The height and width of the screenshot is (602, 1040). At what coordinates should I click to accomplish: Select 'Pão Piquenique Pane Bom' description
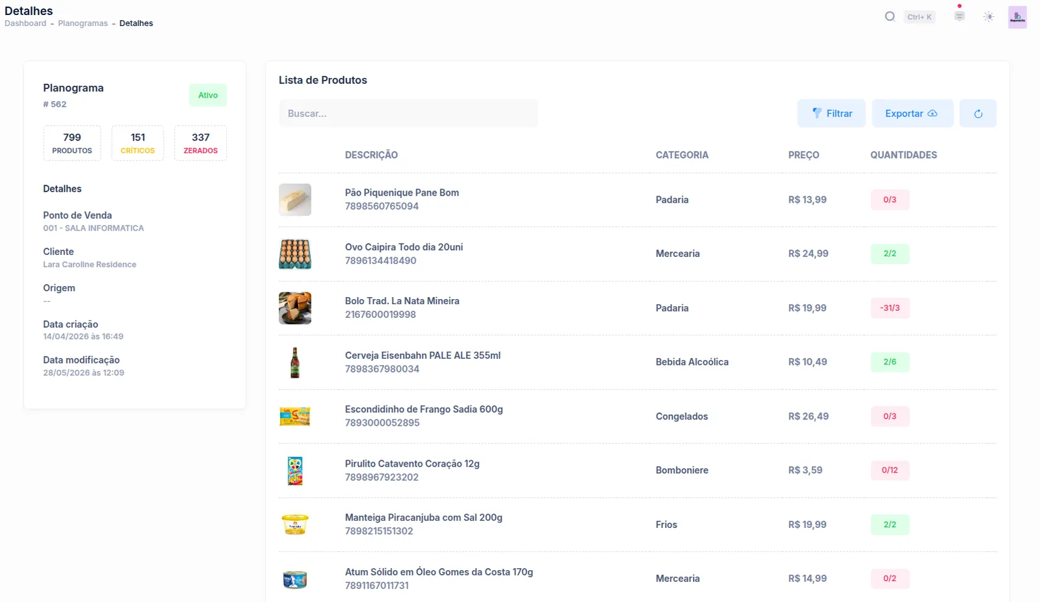(402, 193)
